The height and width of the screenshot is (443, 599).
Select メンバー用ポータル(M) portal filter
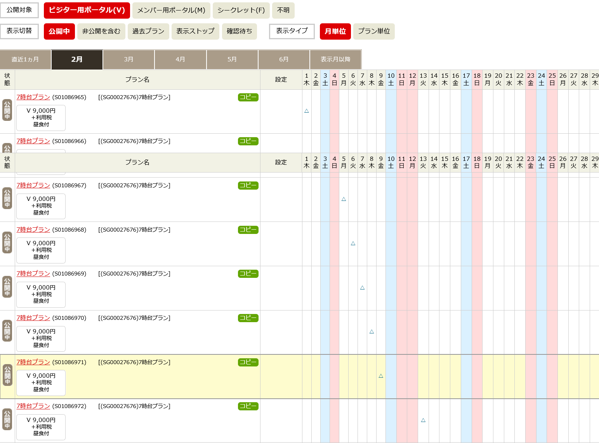coord(171,10)
